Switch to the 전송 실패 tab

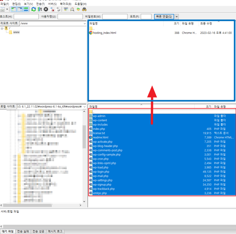[23, 231]
